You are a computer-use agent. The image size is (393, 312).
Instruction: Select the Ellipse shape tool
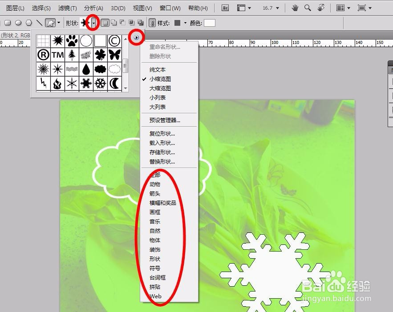tap(17, 23)
